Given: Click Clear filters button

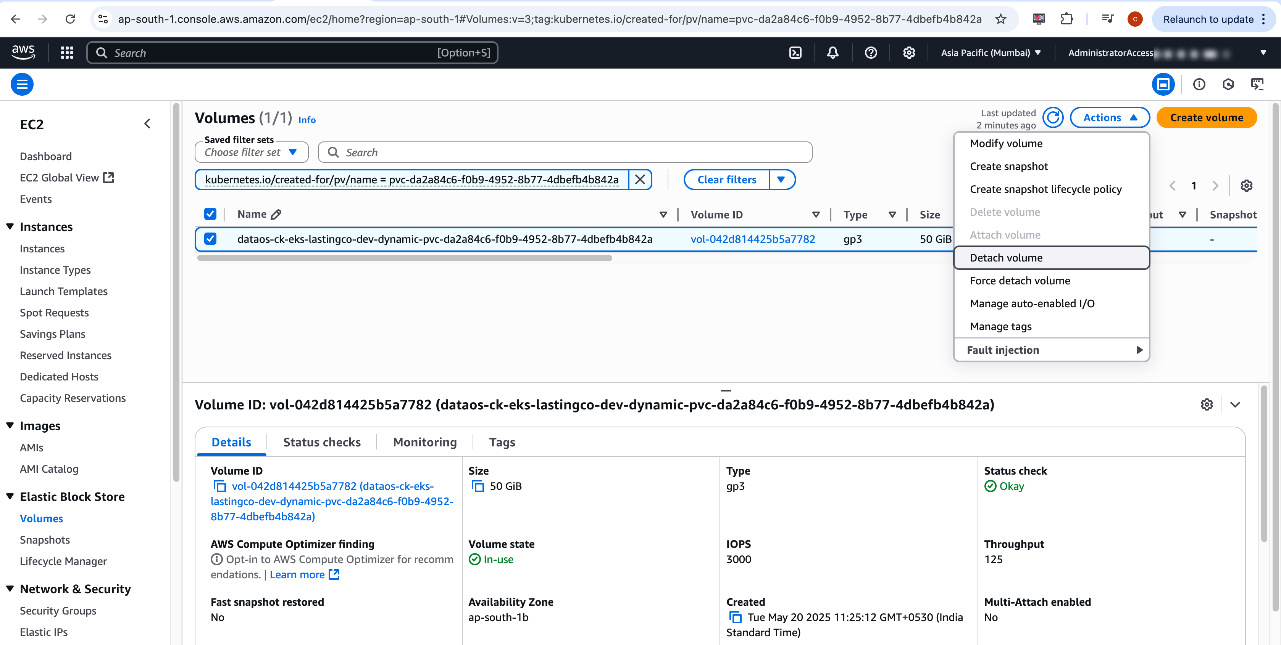Looking at the screenshot, I should point(726,179).
